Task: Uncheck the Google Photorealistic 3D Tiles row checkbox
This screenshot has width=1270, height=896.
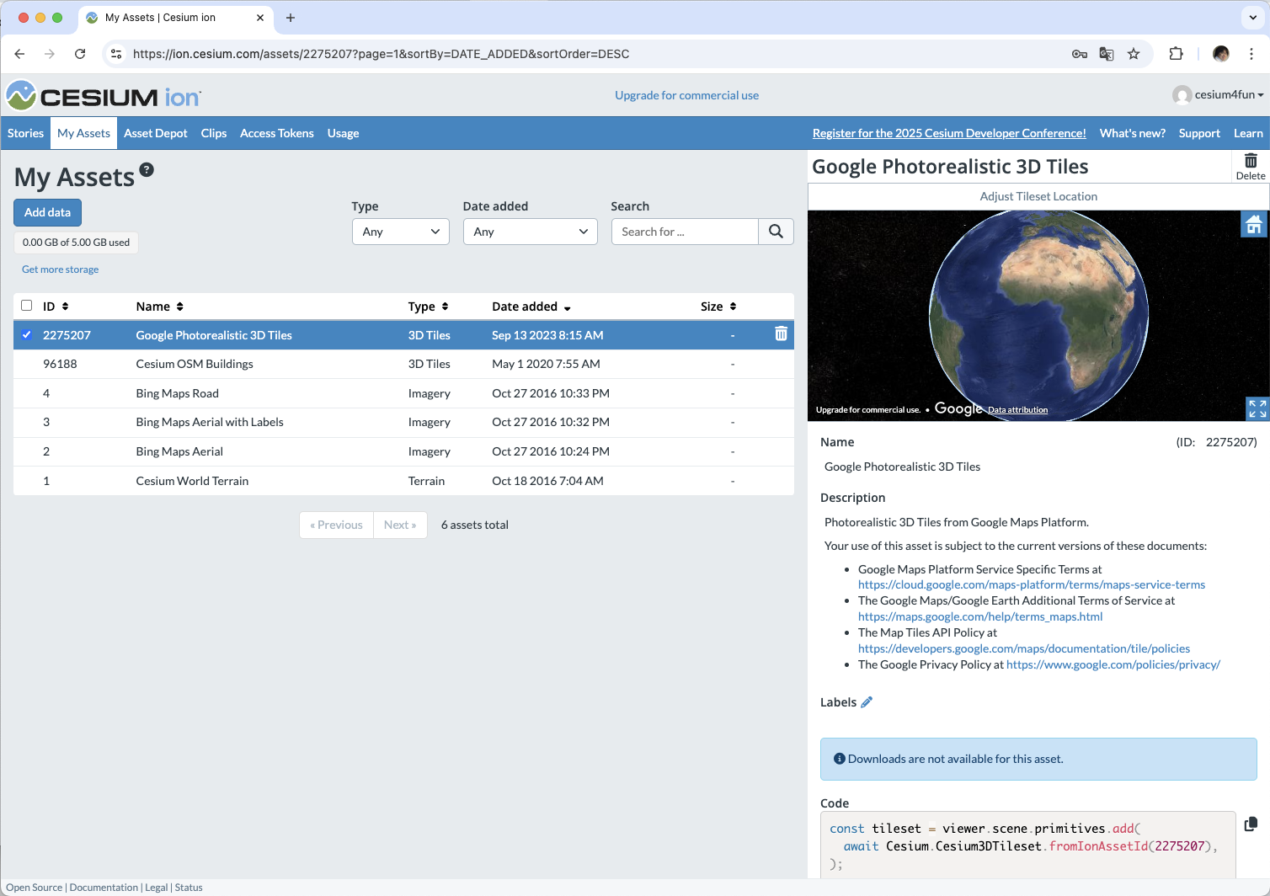Action: coord(27,334)
